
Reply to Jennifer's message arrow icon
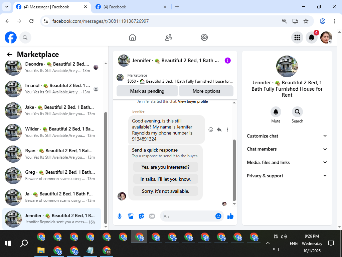219,130
